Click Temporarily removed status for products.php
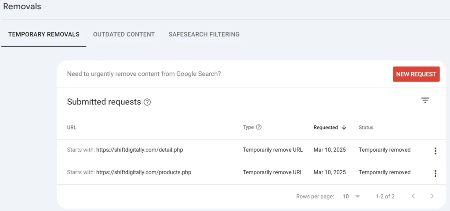This screenshot has height=211, width=450. click(x=385, y=172)
